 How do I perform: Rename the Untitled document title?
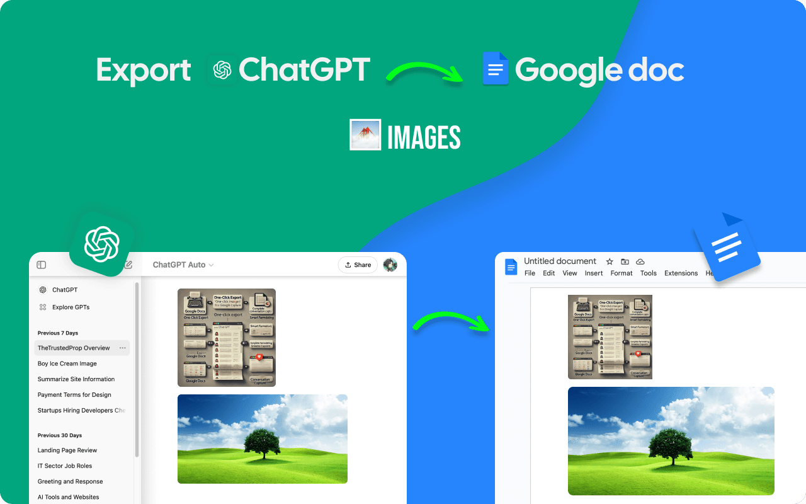[560, 261]
